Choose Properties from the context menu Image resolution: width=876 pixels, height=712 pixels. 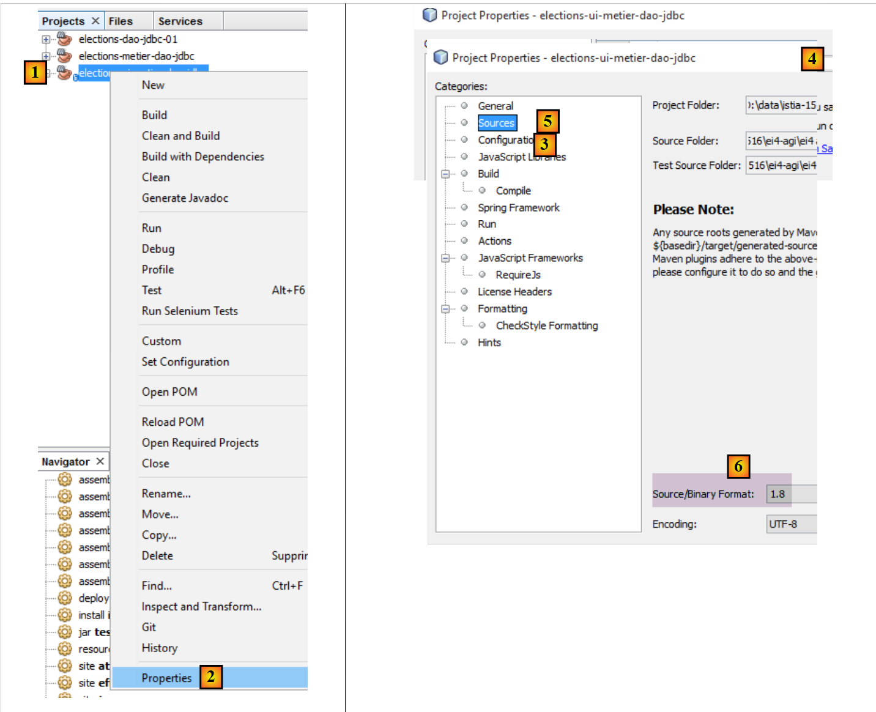(x=166, y=678)
